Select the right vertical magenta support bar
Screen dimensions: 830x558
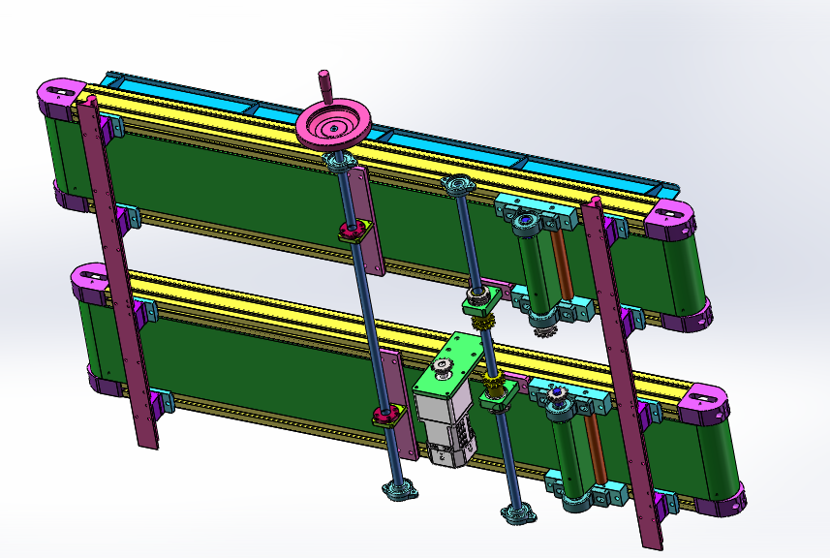pyautogui.click(x=622, y=373)
